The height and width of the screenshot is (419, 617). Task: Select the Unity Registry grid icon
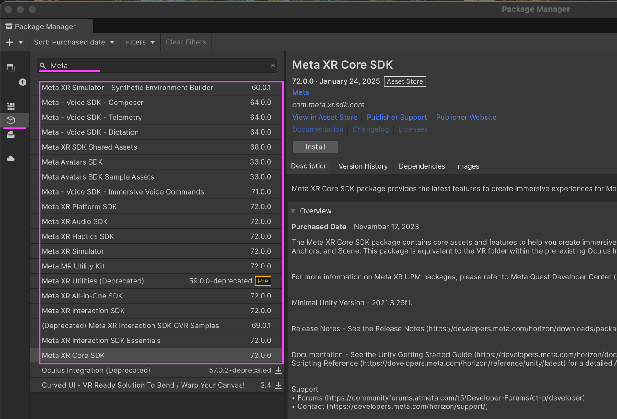tap(11, 106)
